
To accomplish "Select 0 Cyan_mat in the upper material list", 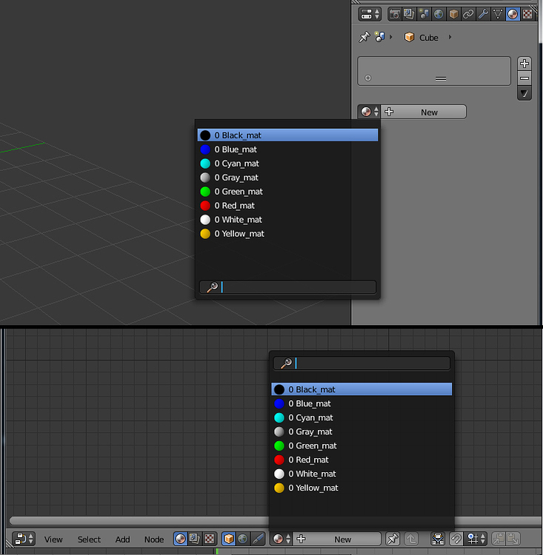I will 288,164.
